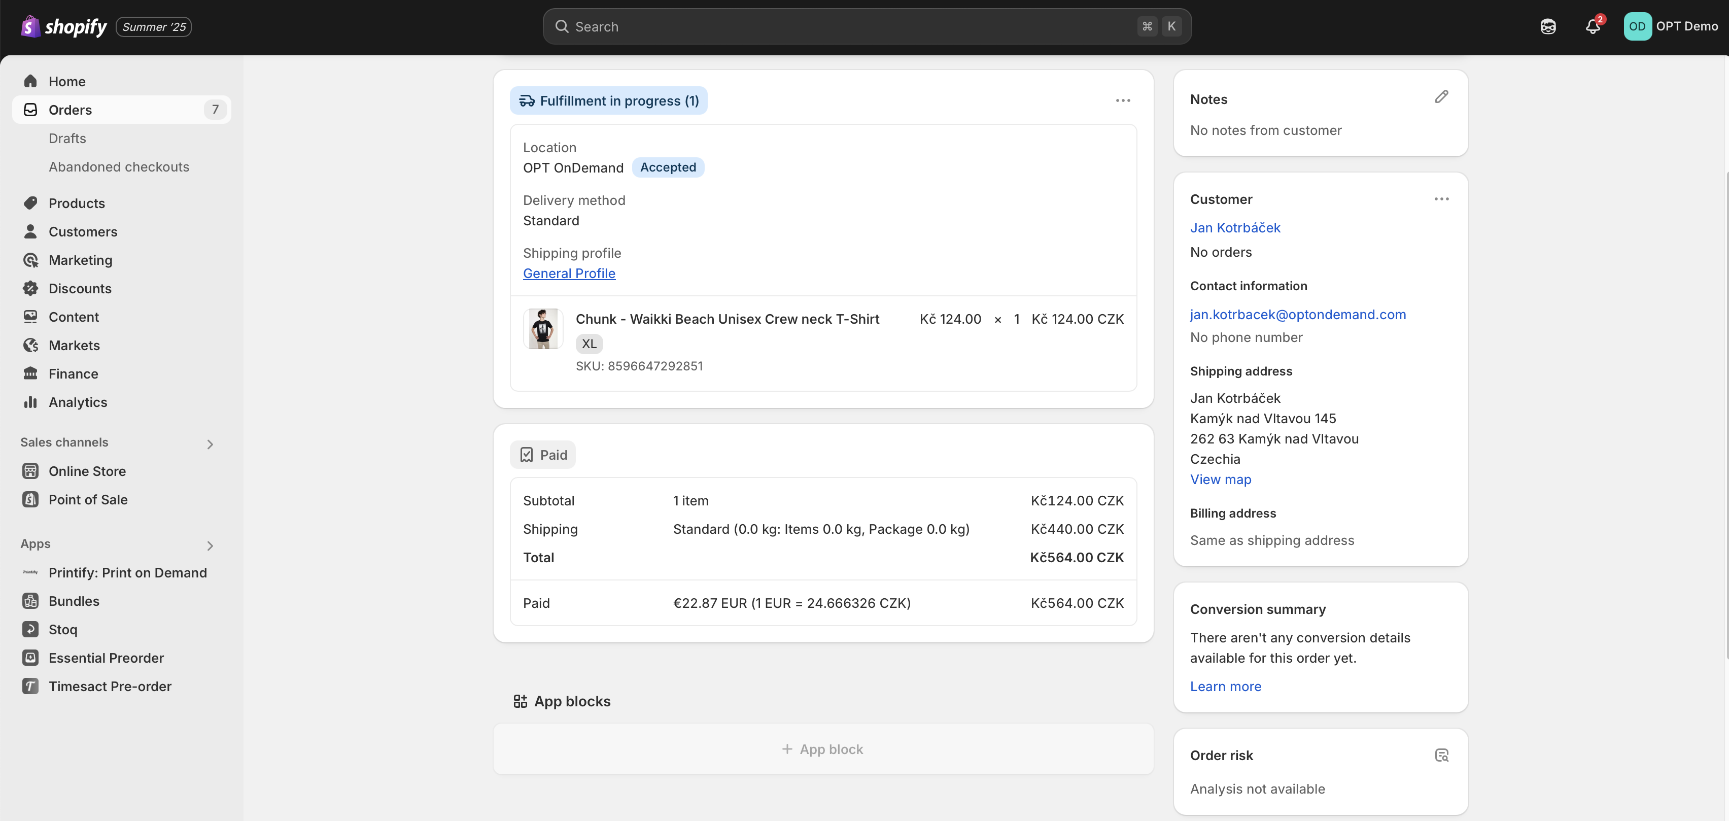This screenshot has width=1729, height=821.
Task: Go to Analytics in sidebar
Action: 78,402
